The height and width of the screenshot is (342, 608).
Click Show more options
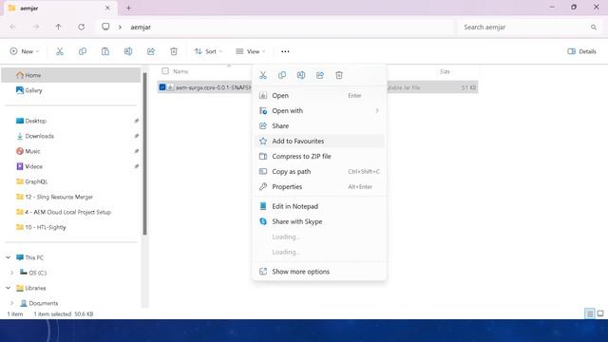pos(319,272)
